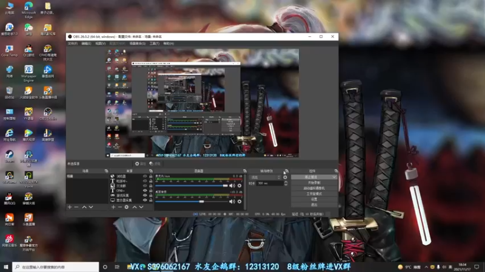Click the Start Recording button
The height and width of the screenshot is (272, 485).
click(x=314, y=183)
